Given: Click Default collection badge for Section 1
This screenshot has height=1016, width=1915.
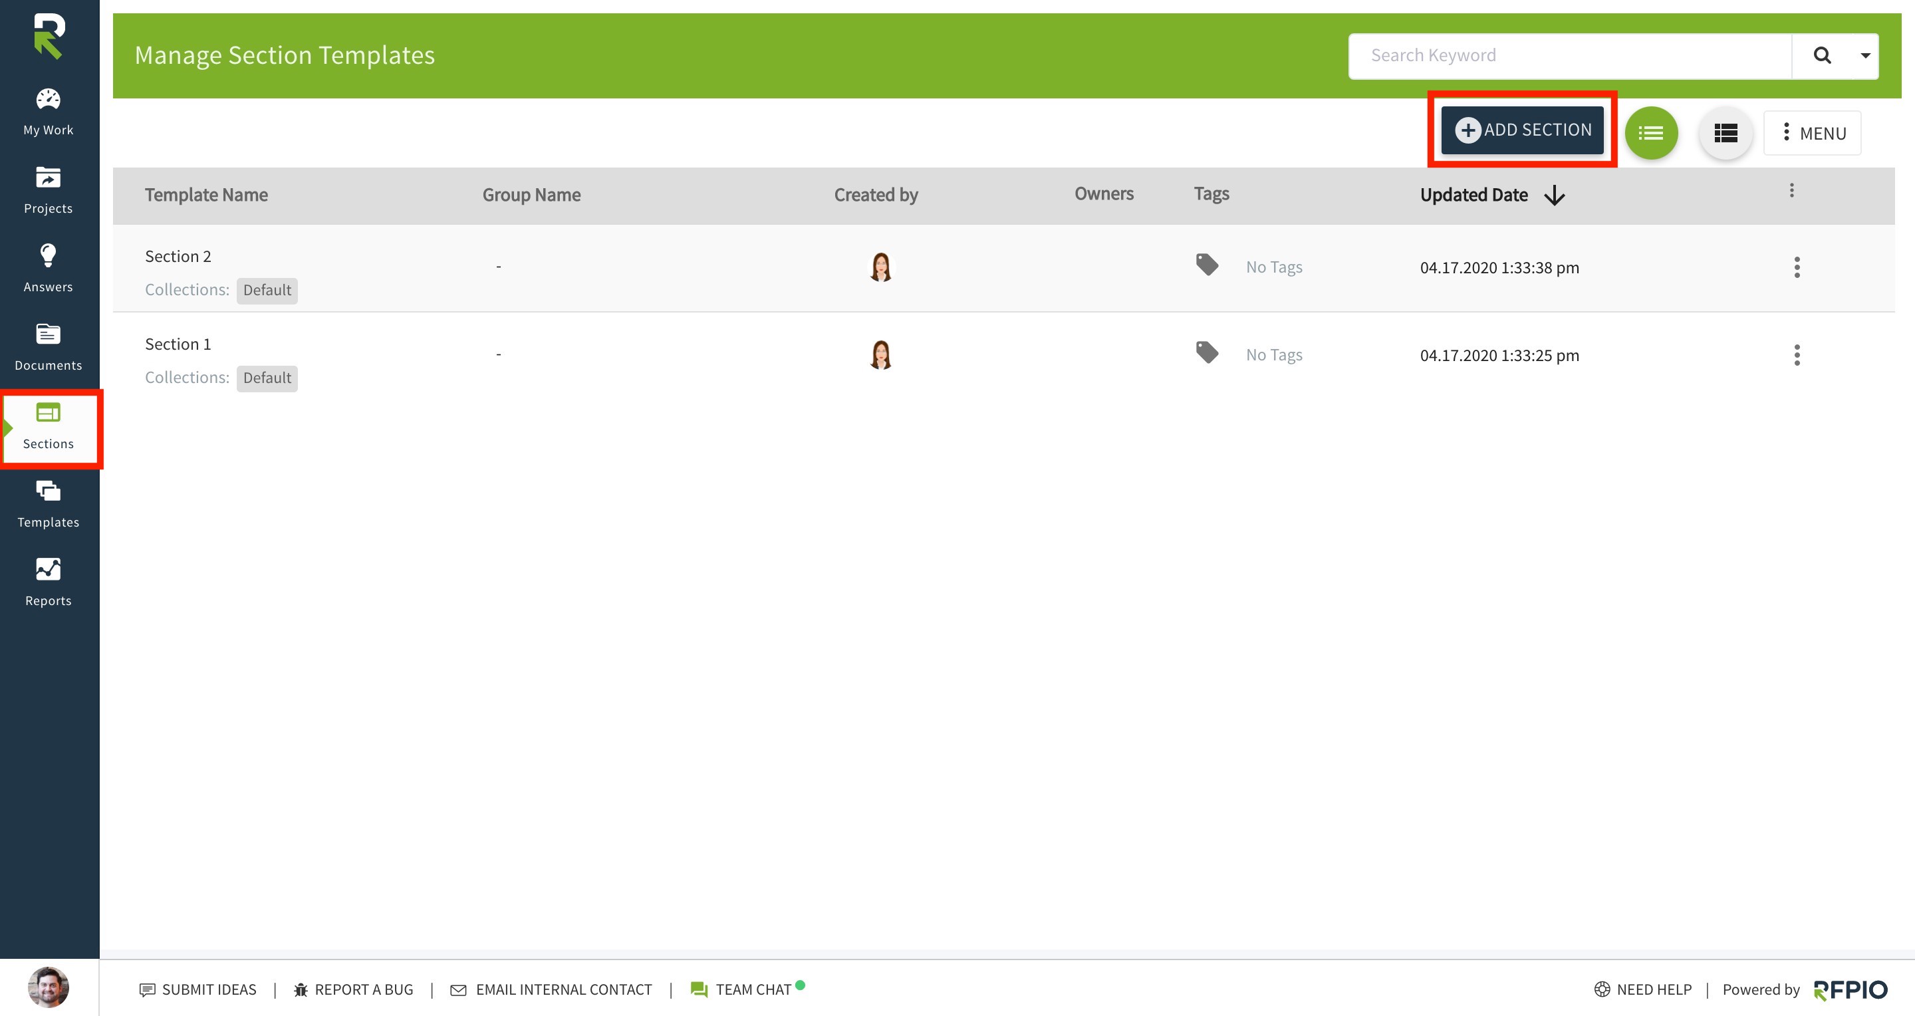Looking at the screenshot, I should (267, 378).
